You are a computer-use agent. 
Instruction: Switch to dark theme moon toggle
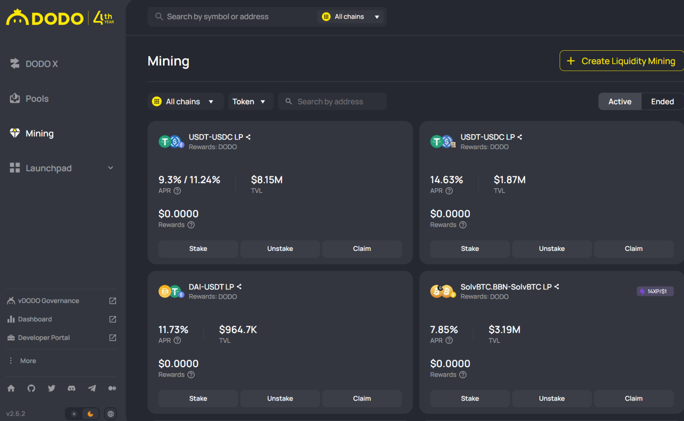91,414
